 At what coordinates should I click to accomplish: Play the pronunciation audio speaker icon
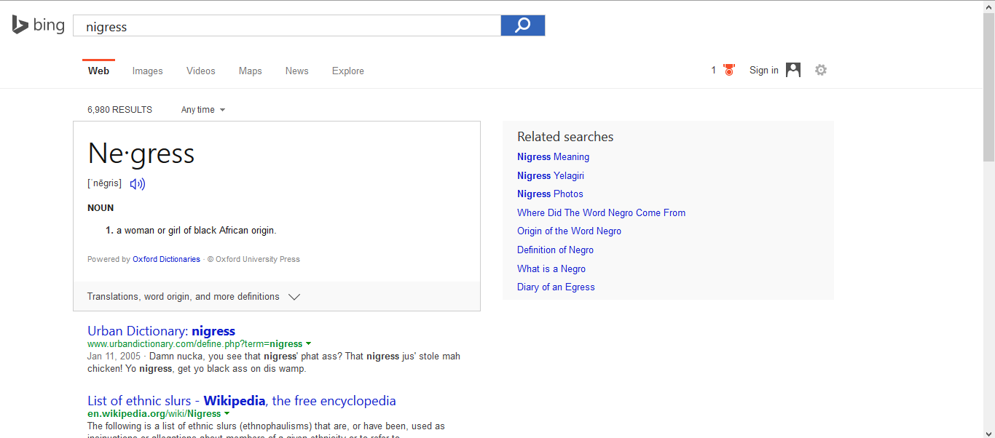click(138, 184)
